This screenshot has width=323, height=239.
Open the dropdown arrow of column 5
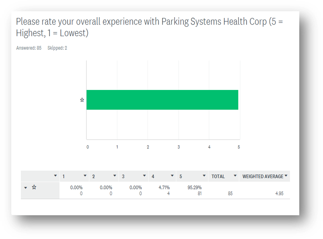[x=204, y=176]
